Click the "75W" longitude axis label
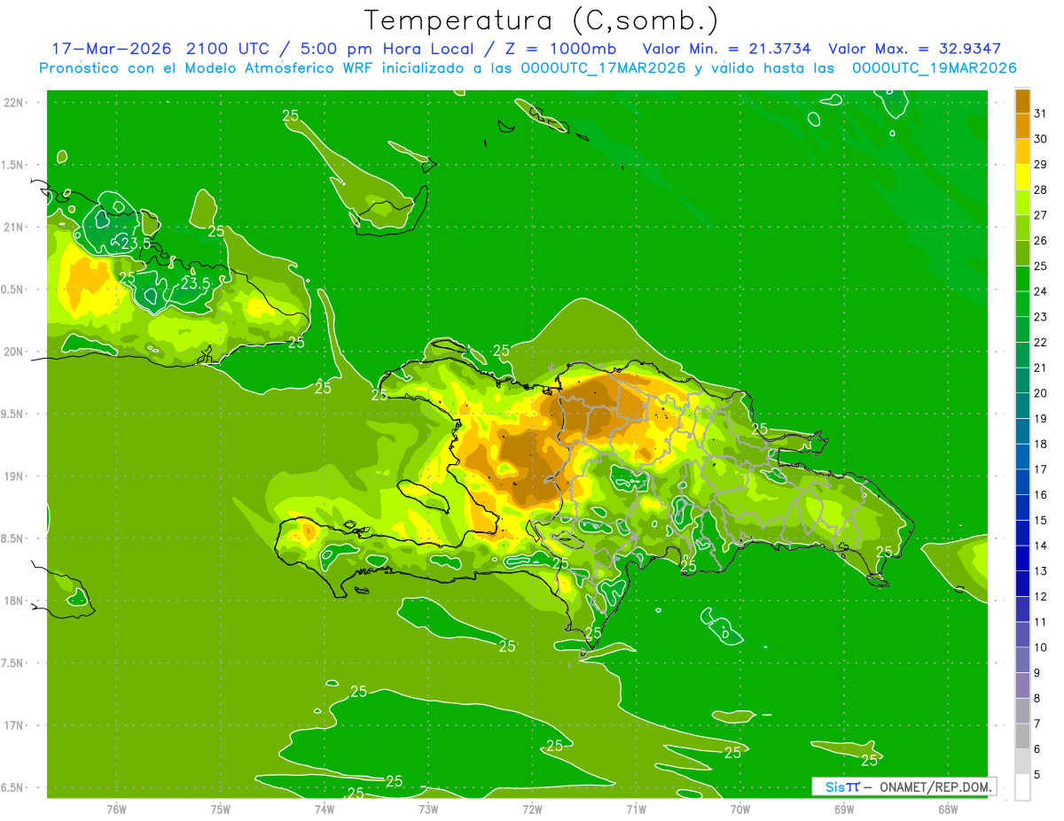Image resolution: width=1064 pixels, height=821 pixels. (x=221, y=809)
